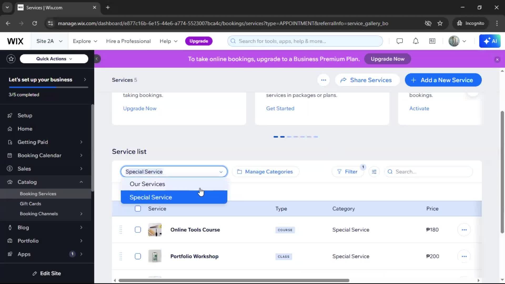The height and width of the screenshot is (284, 505).
Task: Open the Quick Actions dropdown
Action: [54, 59]
